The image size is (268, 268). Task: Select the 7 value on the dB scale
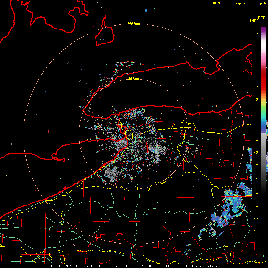click(x=257, y=33)
